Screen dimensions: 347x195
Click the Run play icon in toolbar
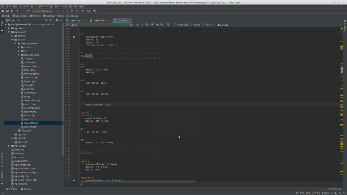point(58,11)
